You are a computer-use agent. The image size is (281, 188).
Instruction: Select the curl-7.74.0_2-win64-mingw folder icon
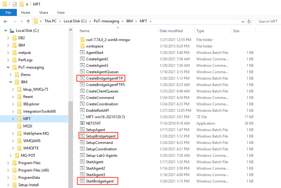82,39
